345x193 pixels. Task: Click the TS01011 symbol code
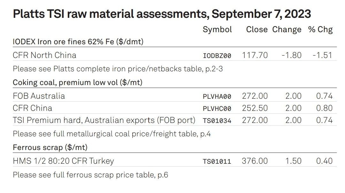(217, 161)
